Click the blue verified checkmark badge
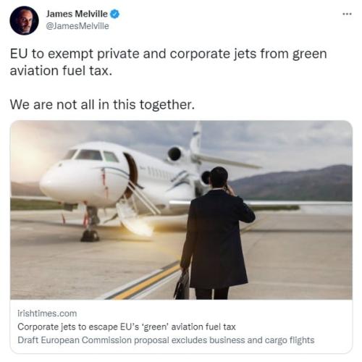The image size is (362, 362). coord(114,14)
